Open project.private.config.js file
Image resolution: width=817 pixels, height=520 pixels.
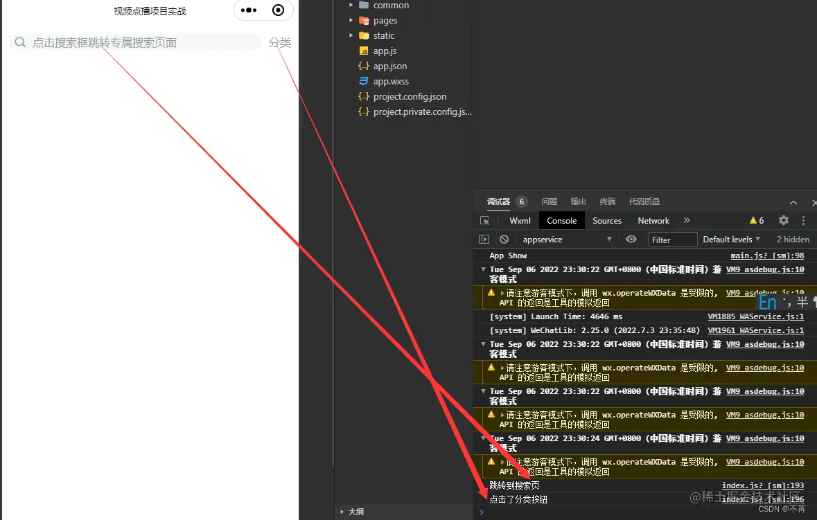pos(422,111)
